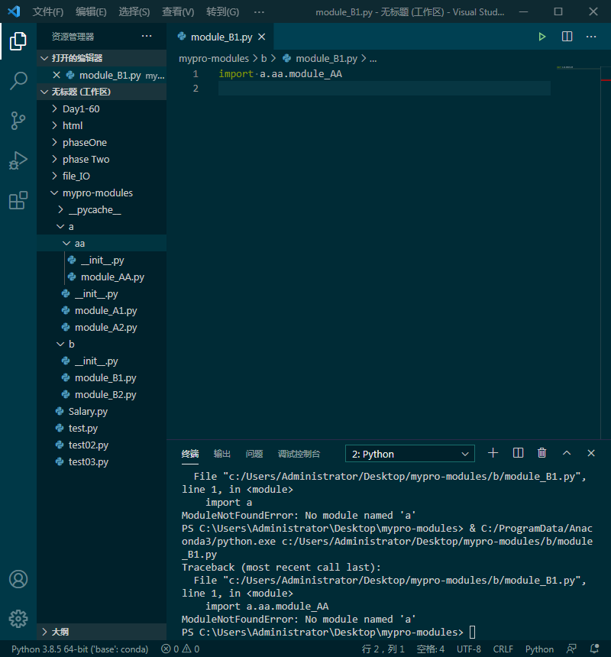
Task: Switch to the 终端 panel tab
Action: pyautogui.click(x=190, y=454)
